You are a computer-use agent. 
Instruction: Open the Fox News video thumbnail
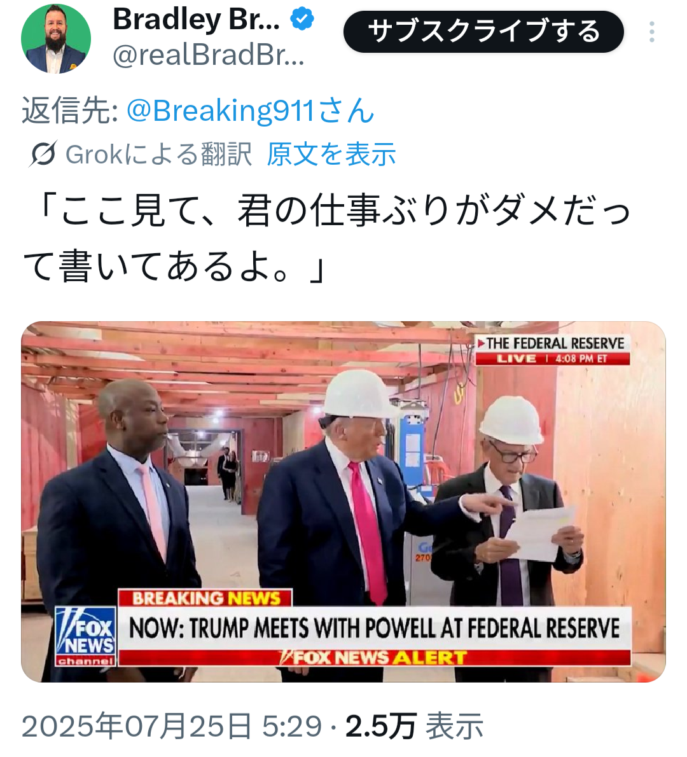coord(343,502)
